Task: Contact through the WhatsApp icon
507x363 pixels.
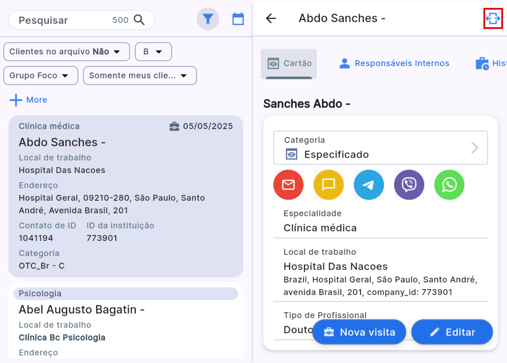Action: coord(449,185)
